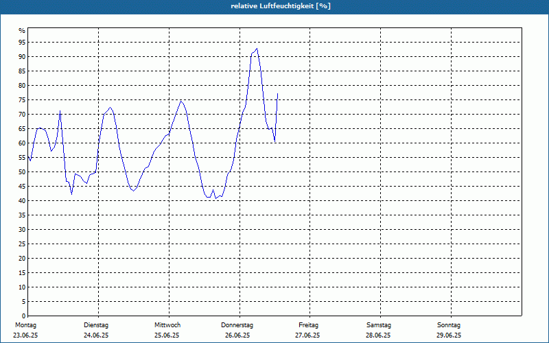Click the 90 value on y-axis

point(22,57)
